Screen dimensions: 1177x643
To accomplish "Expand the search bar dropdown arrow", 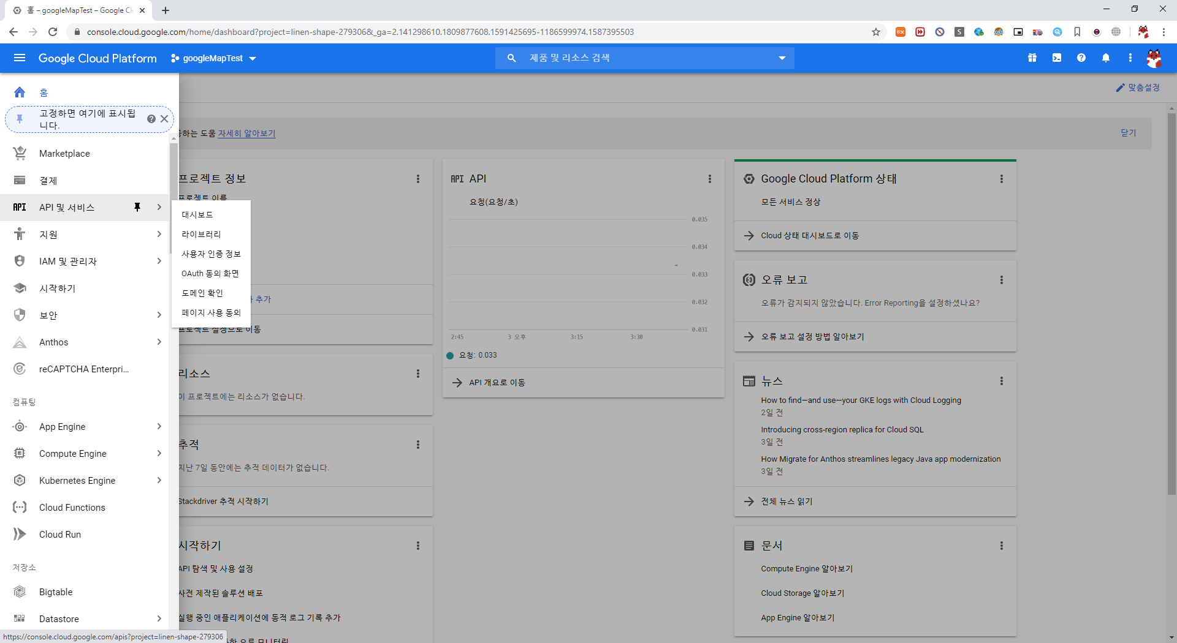I will coord(782,58).
